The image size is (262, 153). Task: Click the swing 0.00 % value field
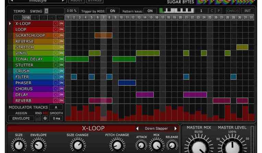point(72,11)
